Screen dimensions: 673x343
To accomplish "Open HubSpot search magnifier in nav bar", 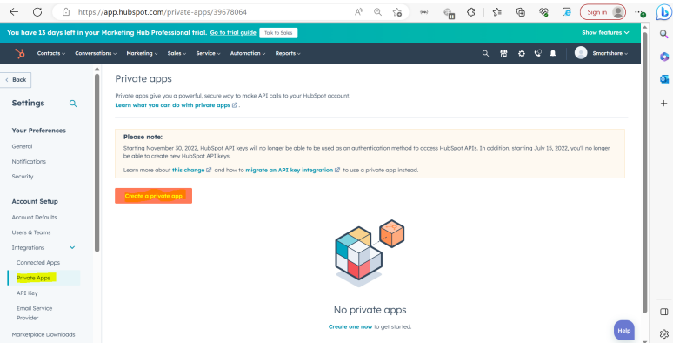I will click(x=485, y=53).
